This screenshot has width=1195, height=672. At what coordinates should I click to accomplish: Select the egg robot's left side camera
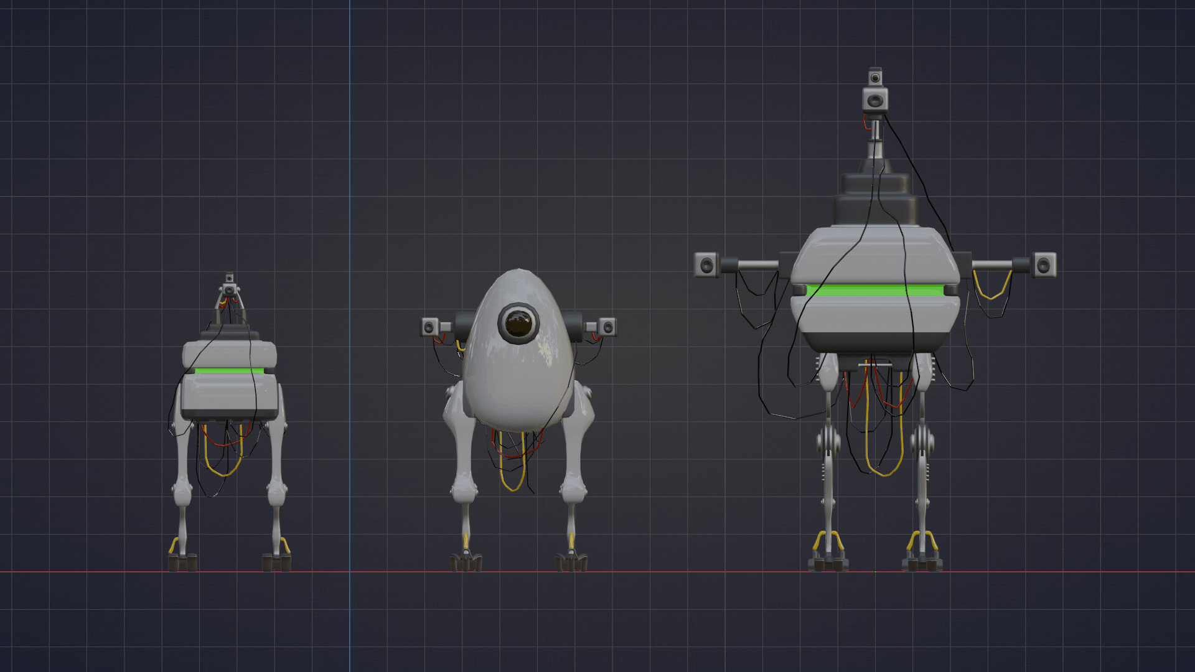[x=429, y=327]
